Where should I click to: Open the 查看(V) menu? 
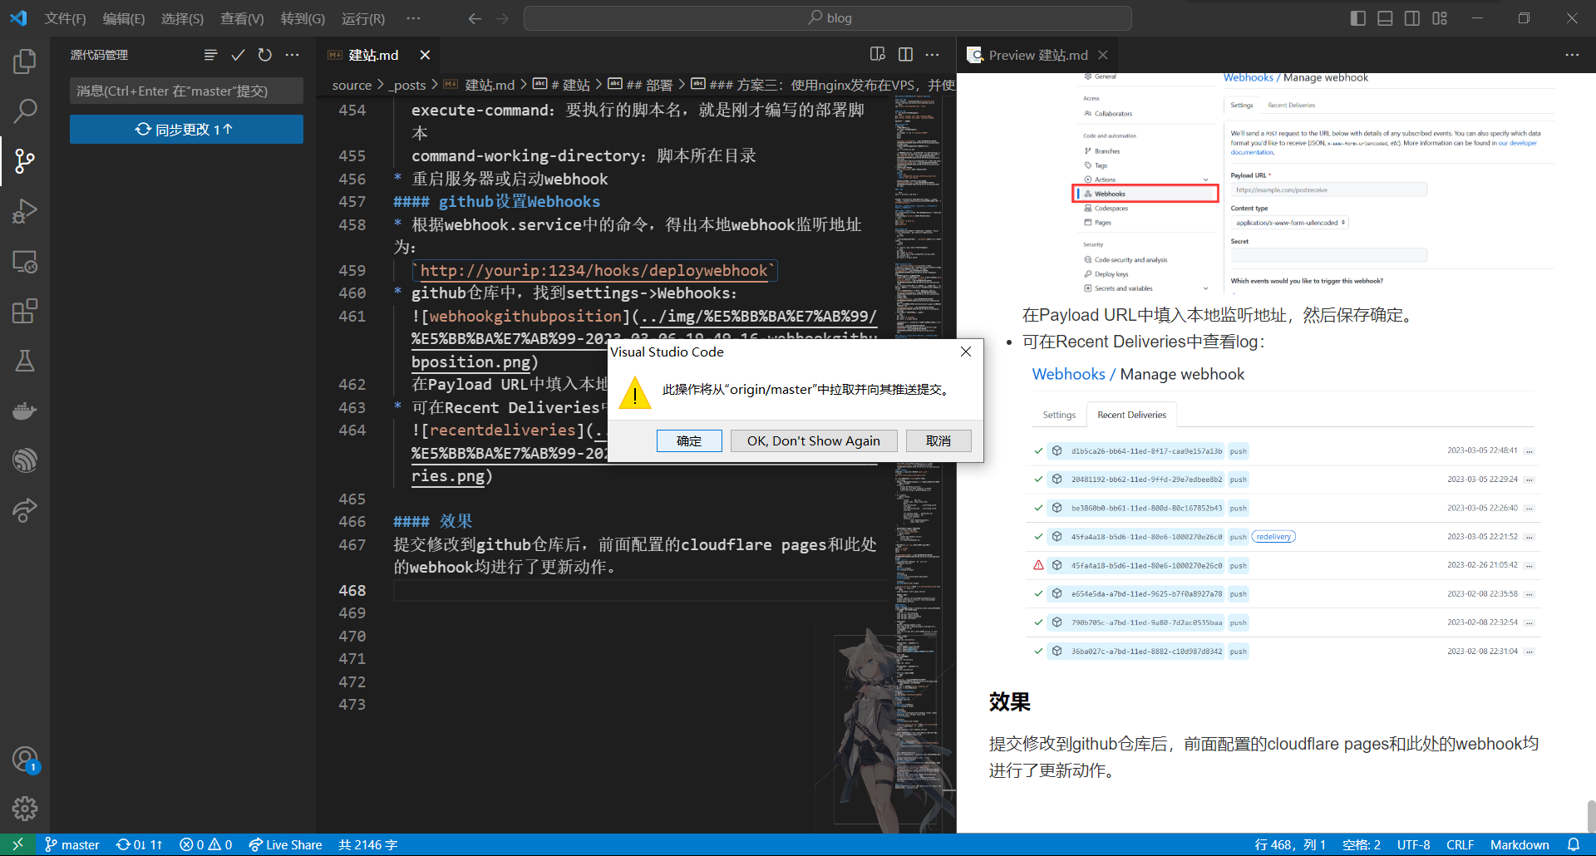point(242,18)
